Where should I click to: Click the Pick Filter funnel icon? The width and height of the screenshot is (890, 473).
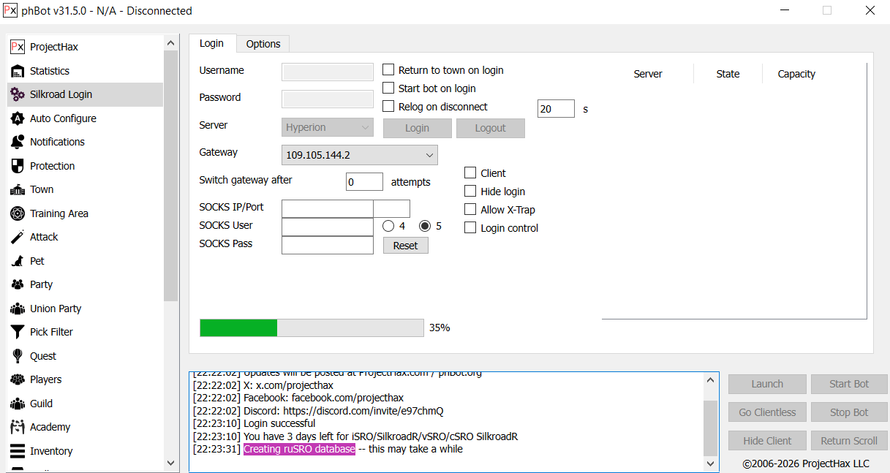tap(18, 332)
